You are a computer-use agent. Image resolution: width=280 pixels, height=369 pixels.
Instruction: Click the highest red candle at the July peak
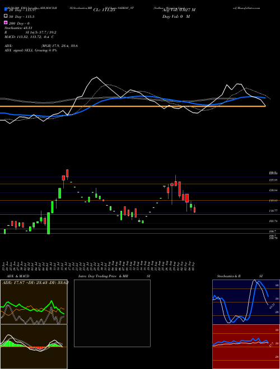click(x=67, y=173)
